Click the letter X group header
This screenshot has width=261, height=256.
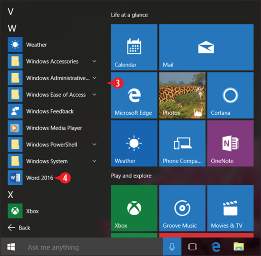point(10,195)
